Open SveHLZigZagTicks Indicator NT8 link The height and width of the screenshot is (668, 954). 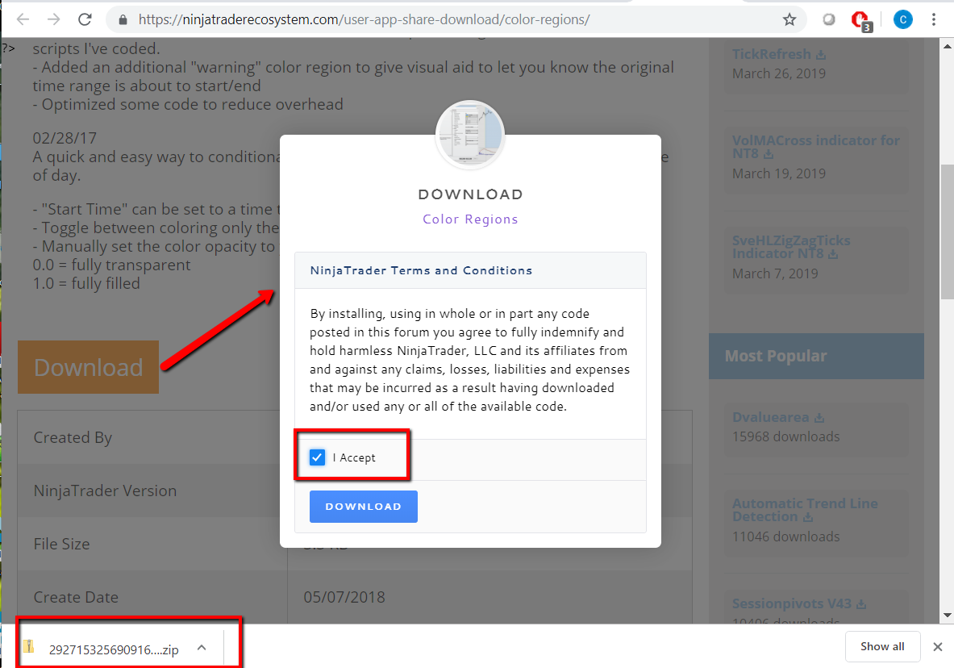791,247
